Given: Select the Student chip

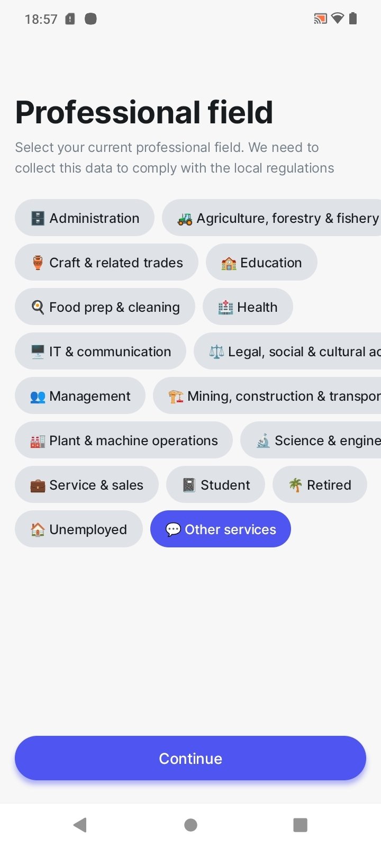Looking at the screenshot, I should (215, 484).
